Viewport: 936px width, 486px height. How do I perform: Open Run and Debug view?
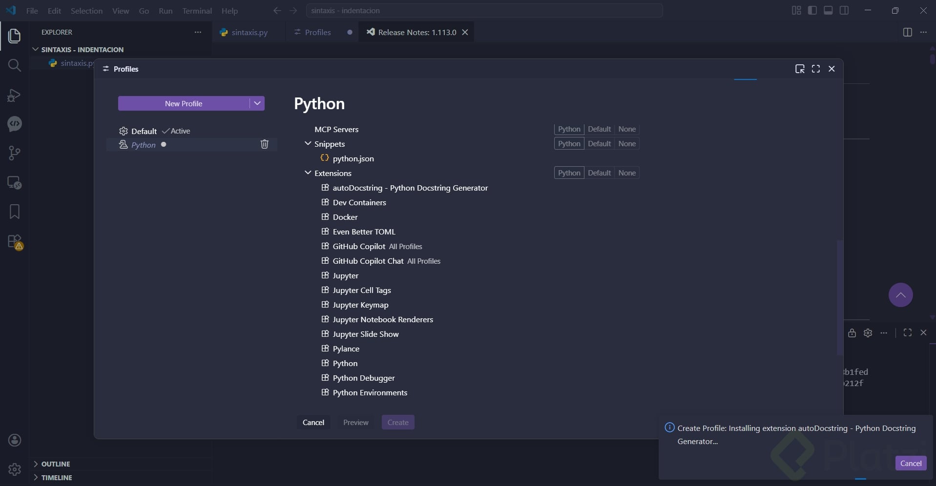coord(15,95)
